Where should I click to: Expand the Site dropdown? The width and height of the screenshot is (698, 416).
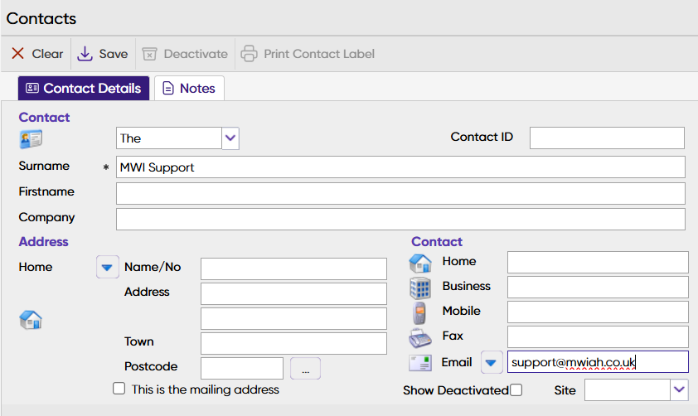pos(680,389)
